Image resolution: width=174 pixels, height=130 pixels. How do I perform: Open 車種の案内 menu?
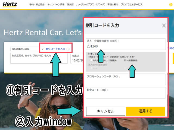pyautogui.click(x=113, y=5)
